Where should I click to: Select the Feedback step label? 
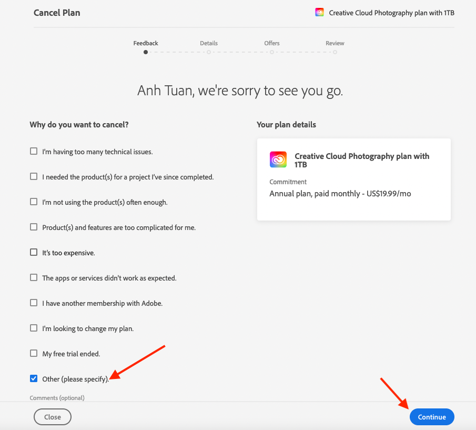click(145, 43)
